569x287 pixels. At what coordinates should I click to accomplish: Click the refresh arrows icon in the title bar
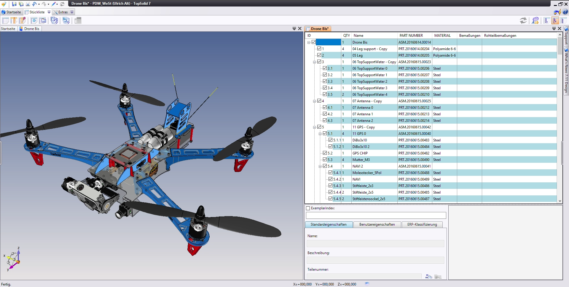pos(62,4)
